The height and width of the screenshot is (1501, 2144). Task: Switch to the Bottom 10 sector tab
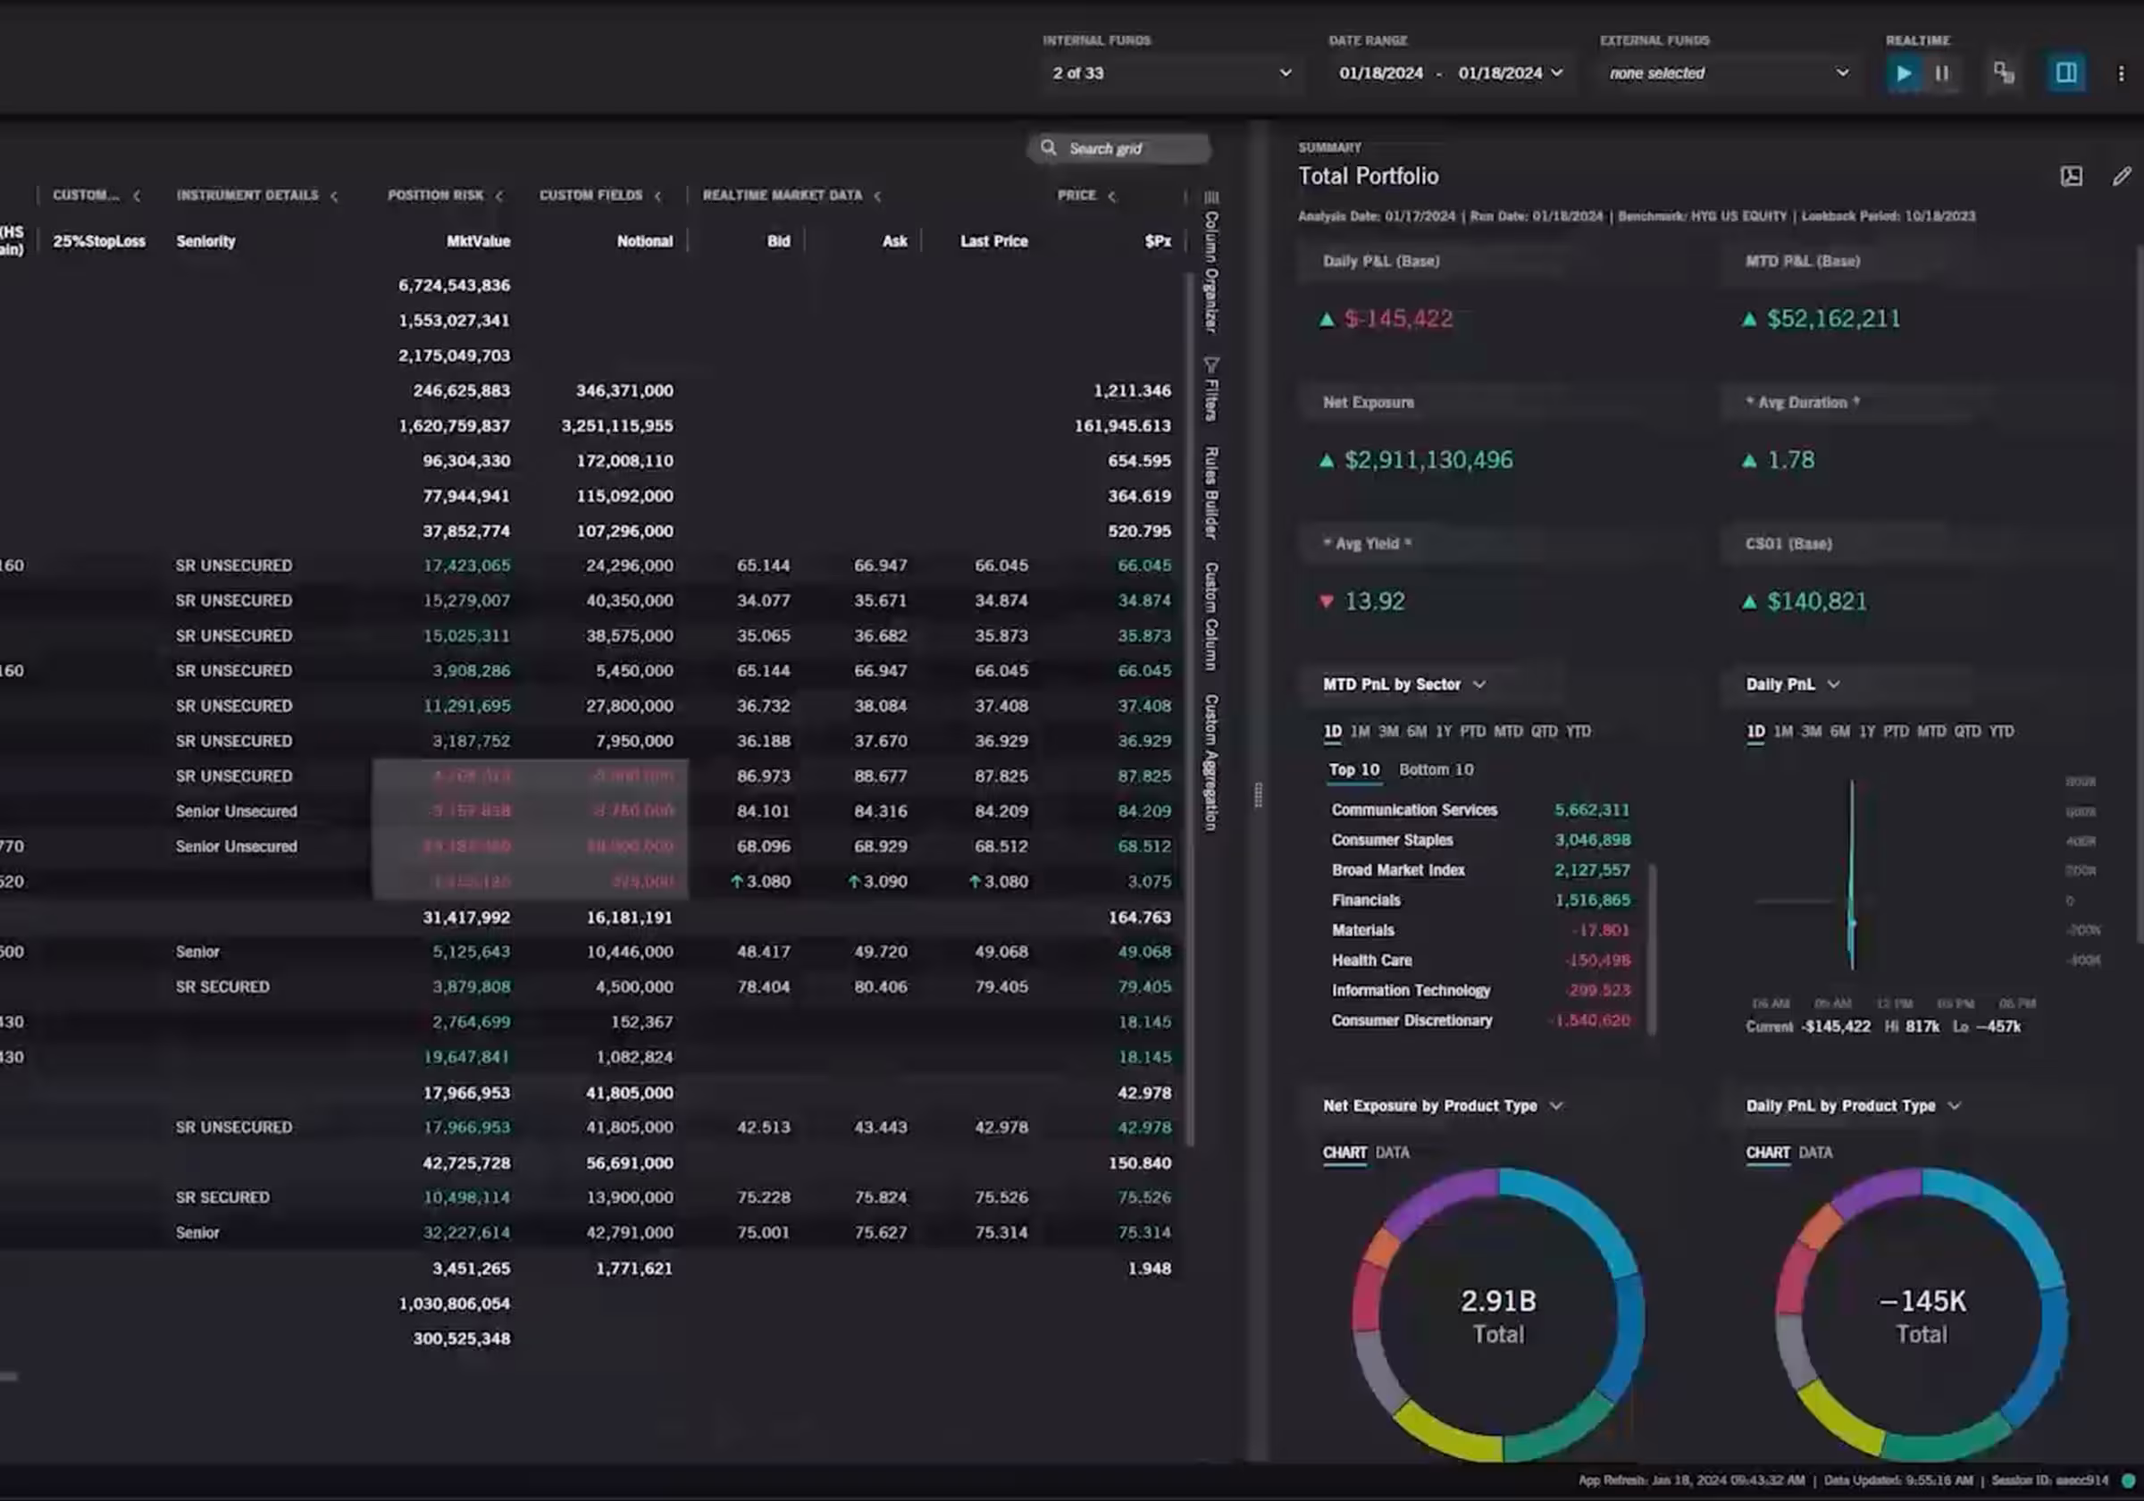1436,769
